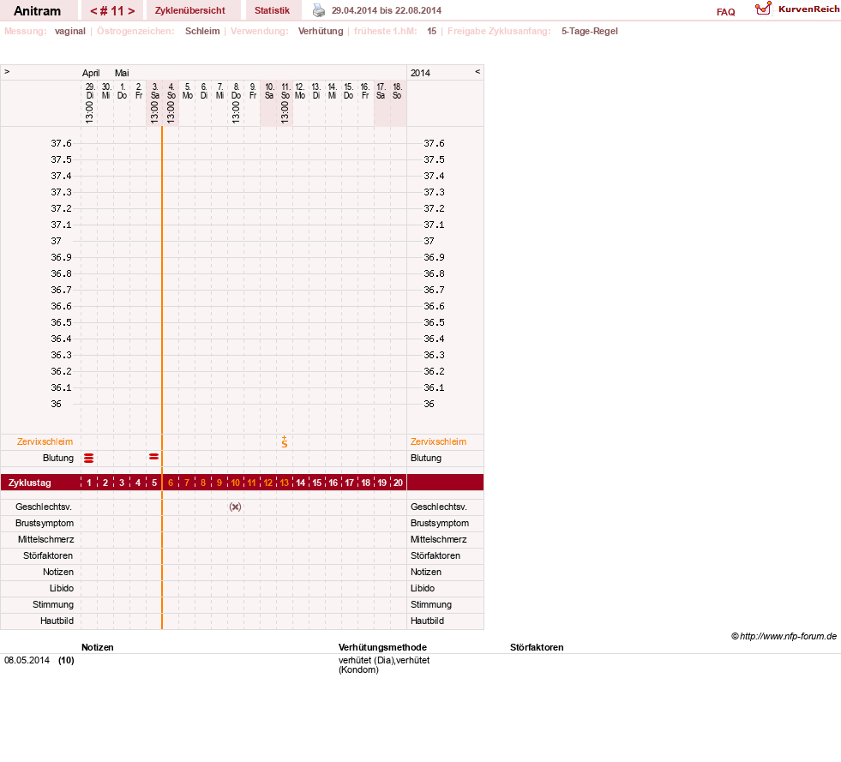Open the FAQ link
Screen dimensions: 841x762
[725, 12]
